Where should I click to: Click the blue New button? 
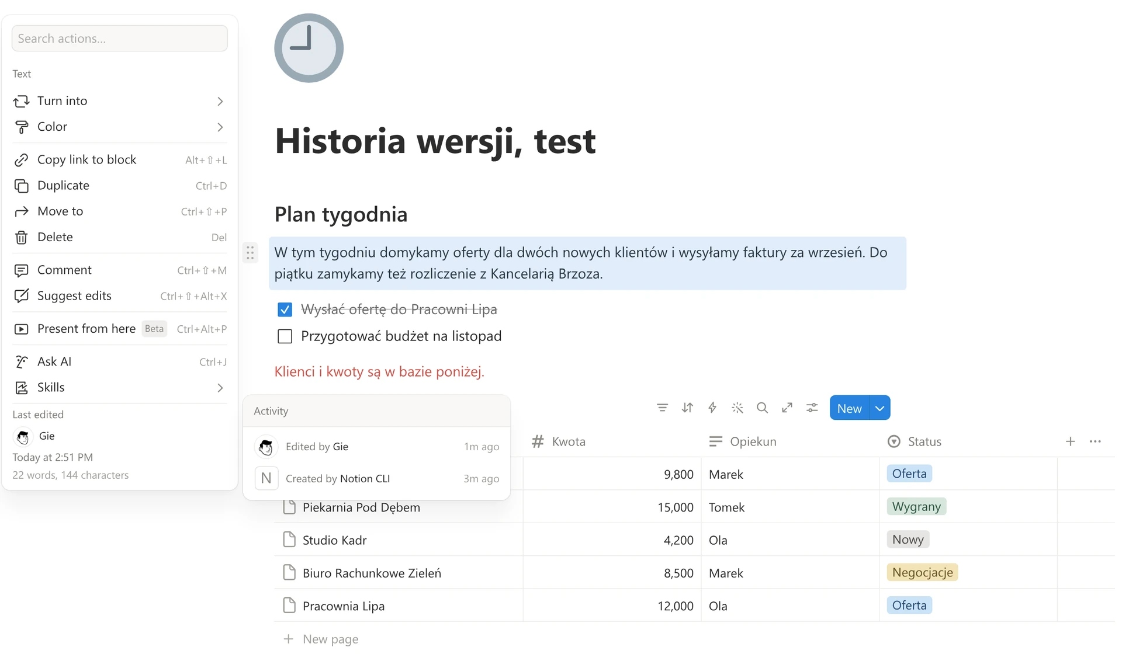(849, 408)
